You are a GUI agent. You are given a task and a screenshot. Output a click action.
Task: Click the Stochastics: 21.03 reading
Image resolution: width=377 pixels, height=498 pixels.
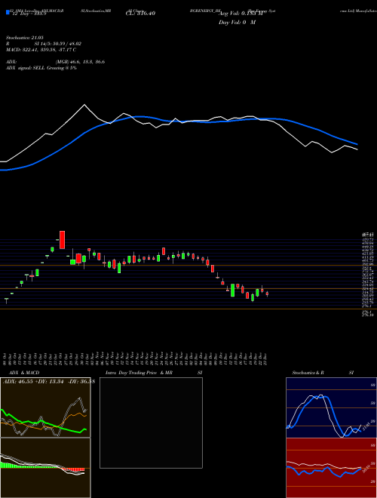[24, 38]
